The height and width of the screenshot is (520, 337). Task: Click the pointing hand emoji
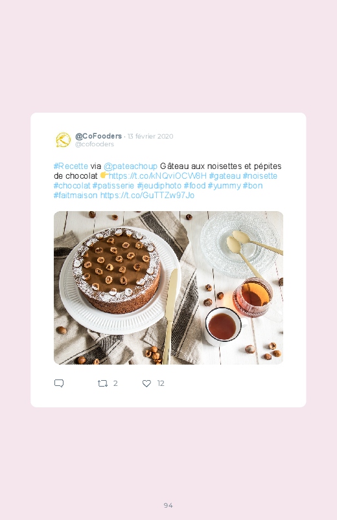[104, 175]
